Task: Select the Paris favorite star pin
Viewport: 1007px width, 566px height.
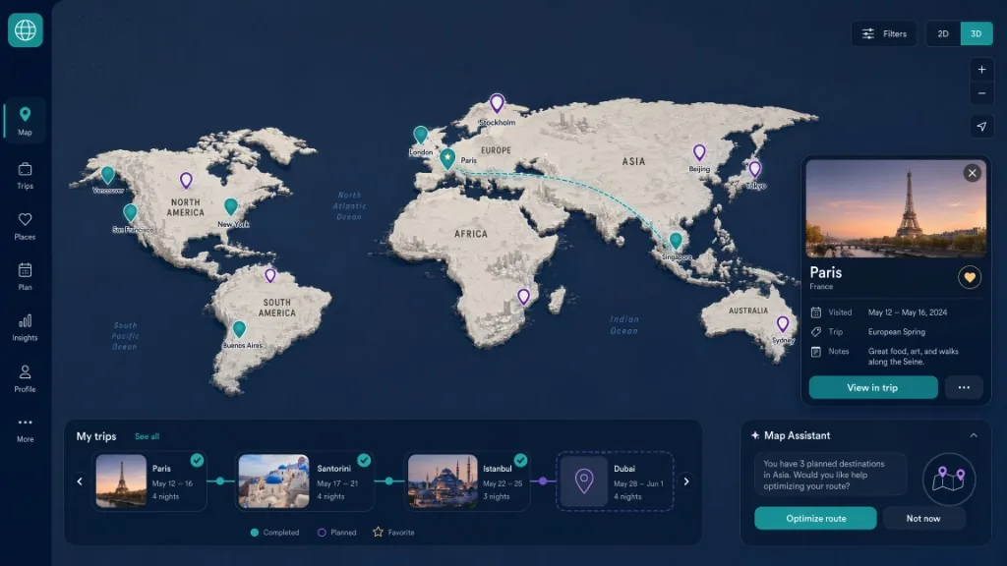Action: click(x=447, y=158)
